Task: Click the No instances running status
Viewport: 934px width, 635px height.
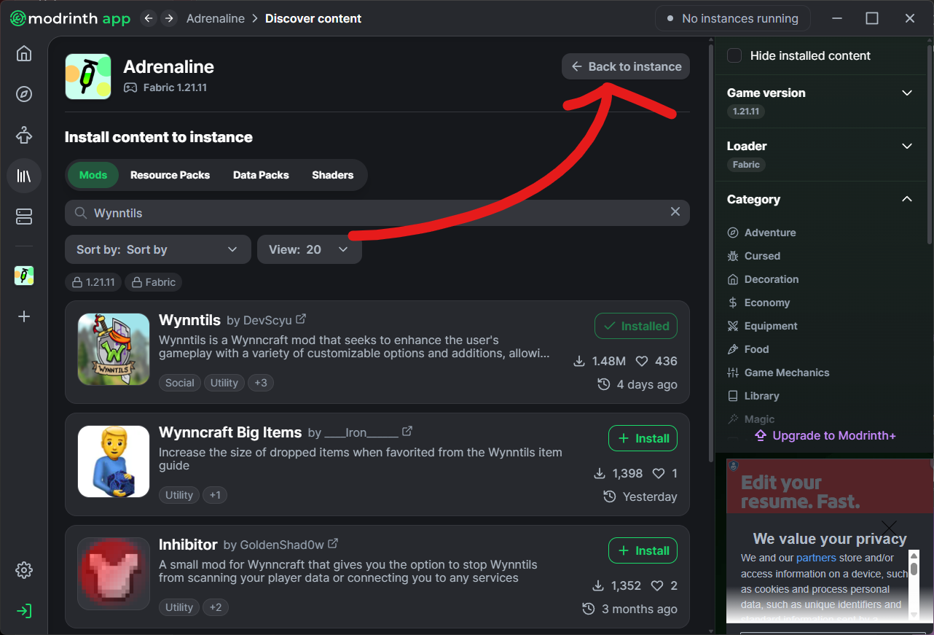Action: pos(732,18)
